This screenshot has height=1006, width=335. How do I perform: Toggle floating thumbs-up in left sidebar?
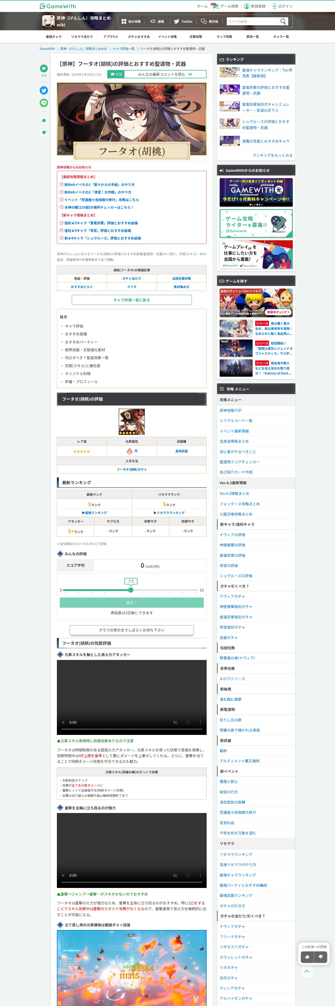44,120
